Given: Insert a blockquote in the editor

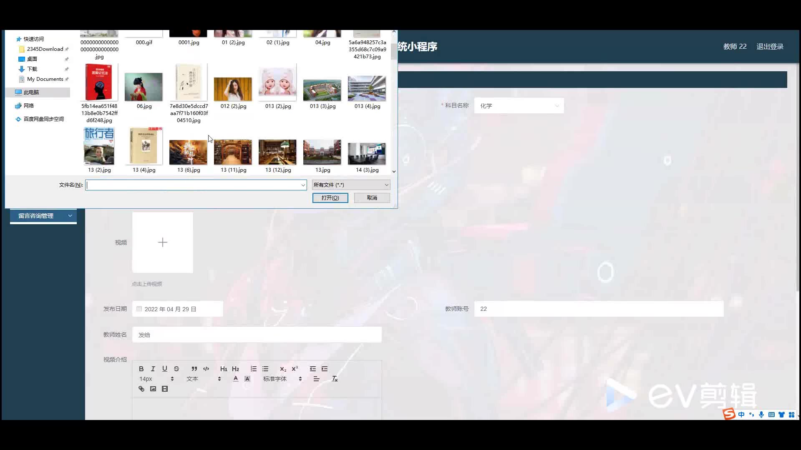Looking at the screenshot, I should click(x=194, y=369).
